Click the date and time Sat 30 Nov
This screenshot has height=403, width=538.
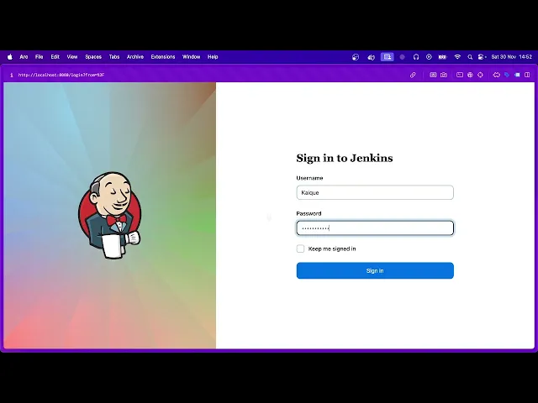512,57
